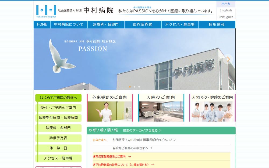Advance the slideshow with the right arrow

tap(228, 59)
